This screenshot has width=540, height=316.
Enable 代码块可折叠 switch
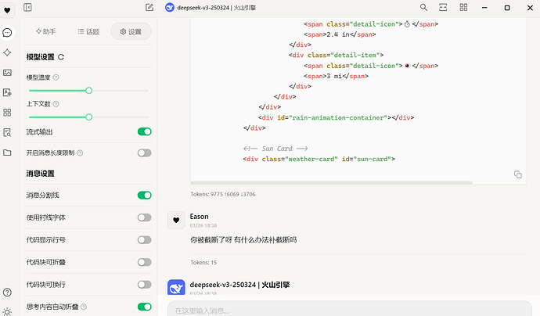pyautogui.click(x=144, y=262)
